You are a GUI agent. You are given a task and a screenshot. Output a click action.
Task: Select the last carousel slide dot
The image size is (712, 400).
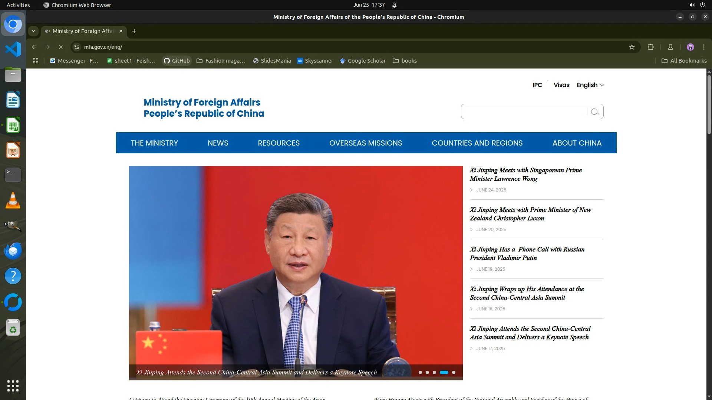454,373
